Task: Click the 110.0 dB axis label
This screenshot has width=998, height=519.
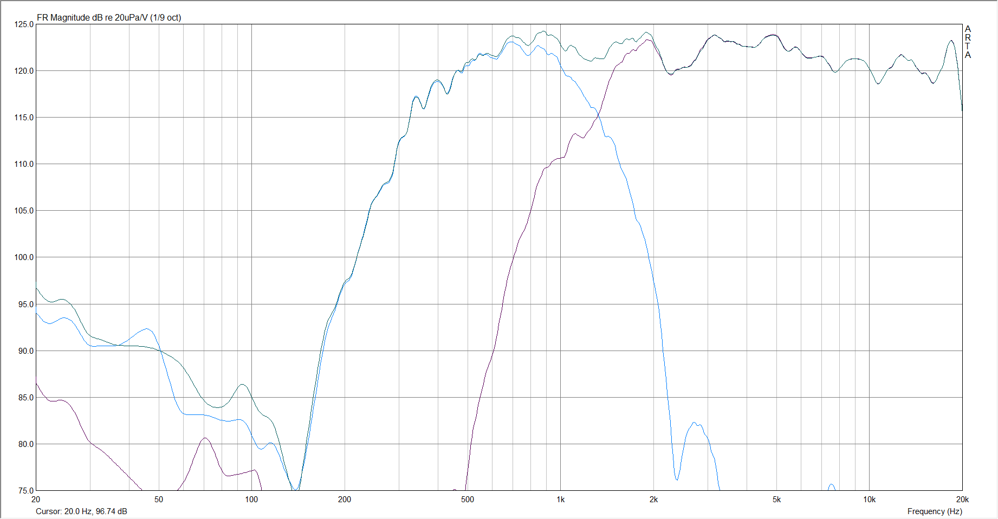Action: click(x=24, y=164)
